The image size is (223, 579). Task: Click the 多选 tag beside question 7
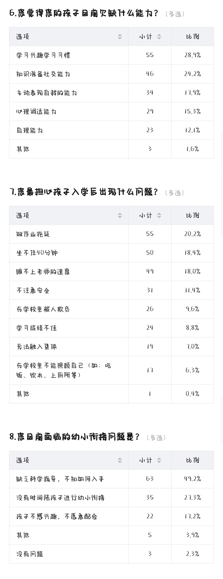(x=175, y=193)
